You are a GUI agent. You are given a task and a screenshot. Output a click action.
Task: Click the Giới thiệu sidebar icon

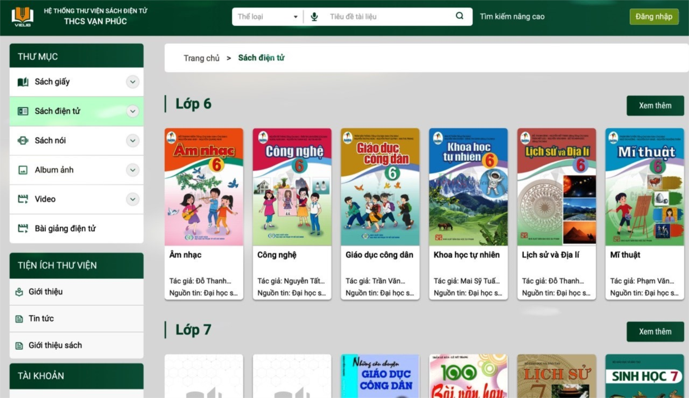(x=19, y=292)
